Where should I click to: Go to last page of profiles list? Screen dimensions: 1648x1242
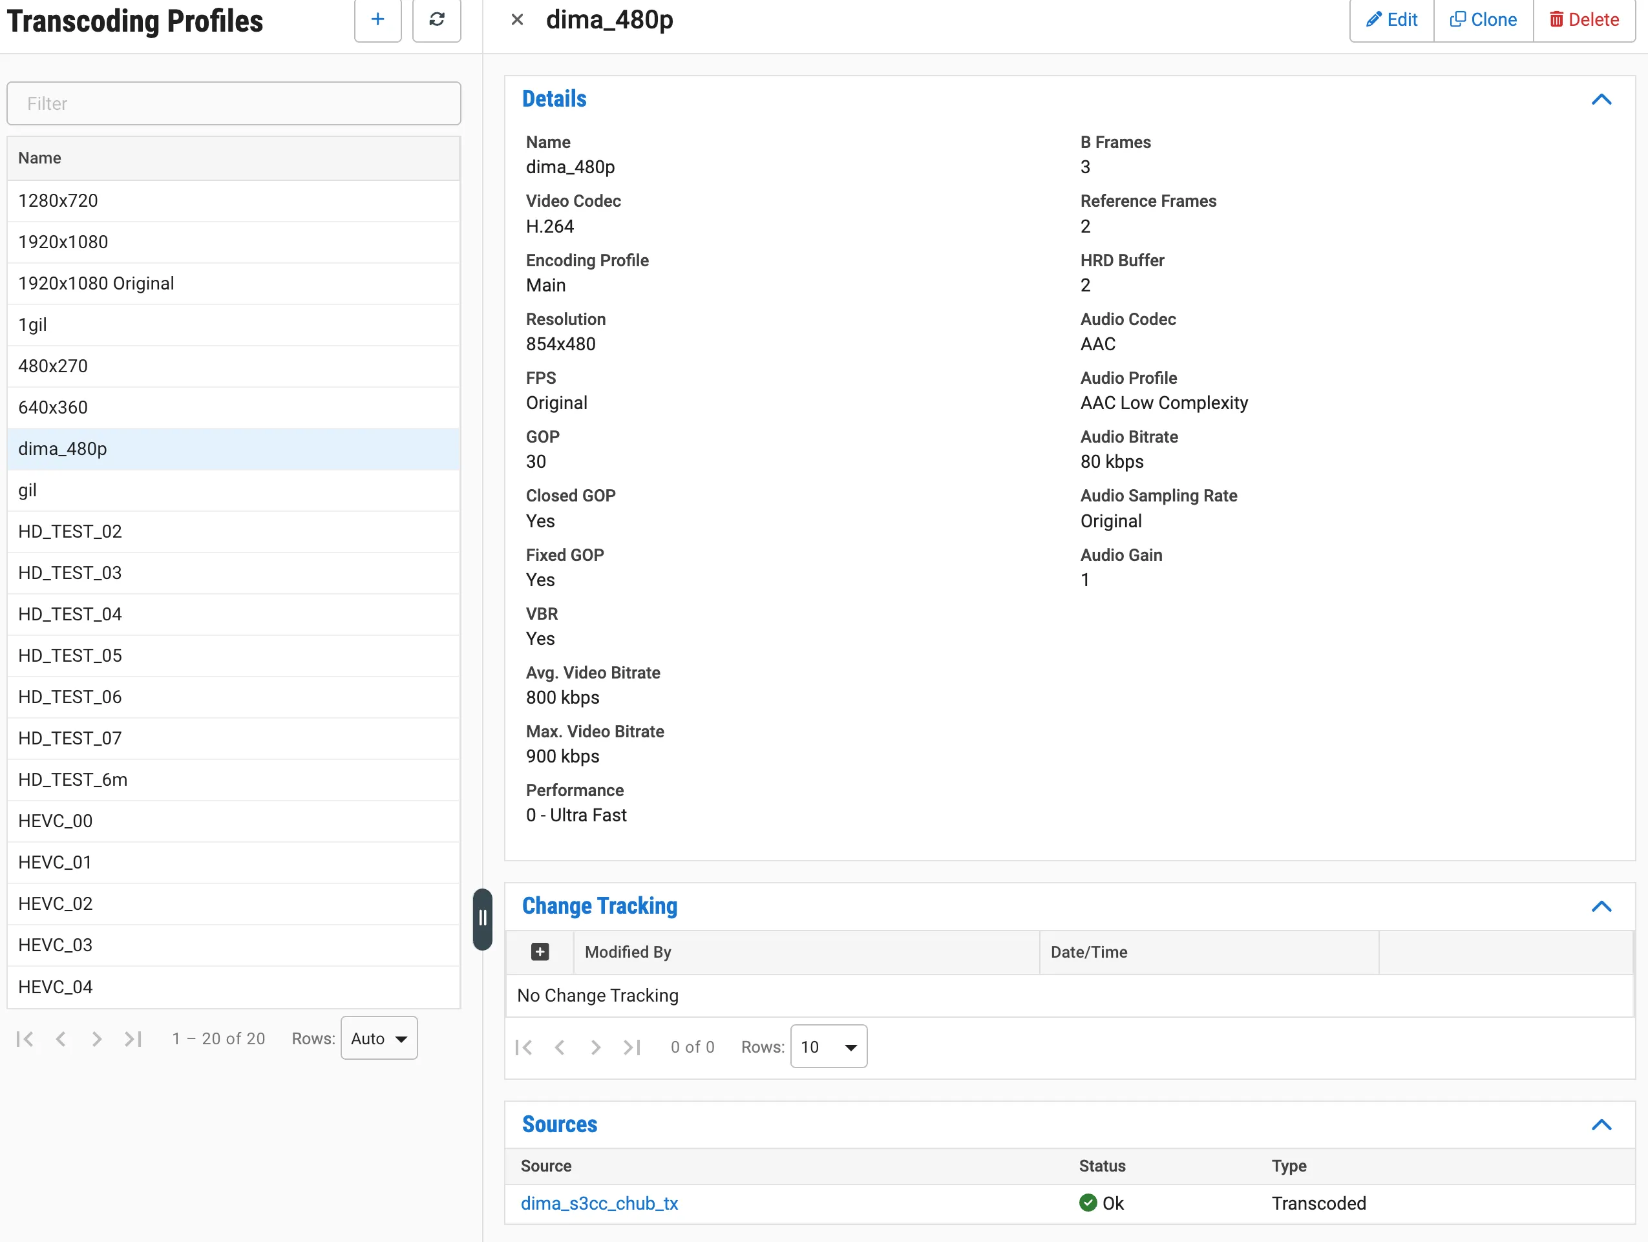coord(133,1038)
